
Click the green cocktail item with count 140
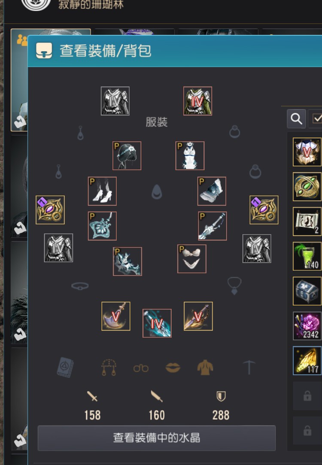click(x=307, y=256)
